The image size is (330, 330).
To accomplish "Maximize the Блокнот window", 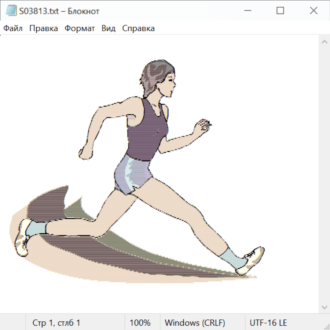I will (280, 11).
